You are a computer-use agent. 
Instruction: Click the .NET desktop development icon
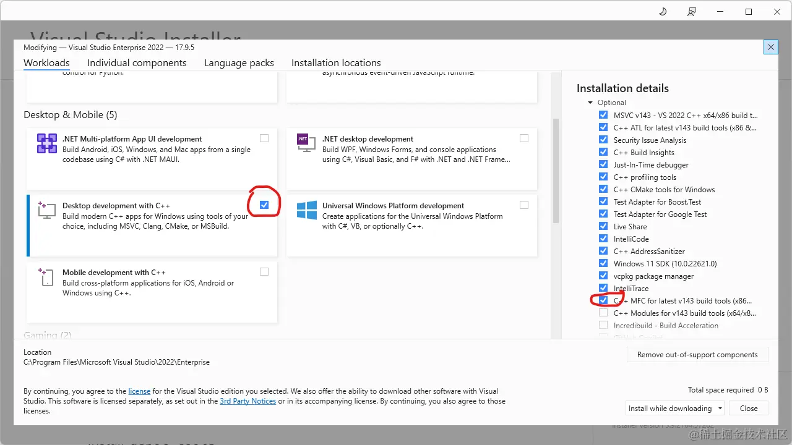tap(303, 139)
